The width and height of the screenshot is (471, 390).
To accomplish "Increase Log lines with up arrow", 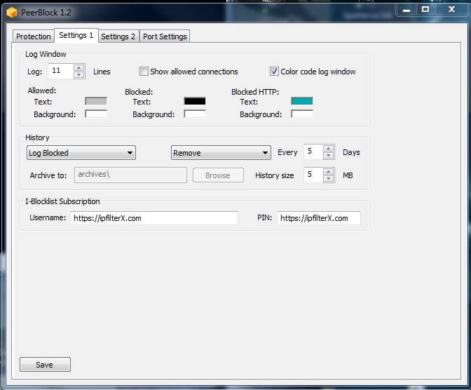I will tap(79, 67).
